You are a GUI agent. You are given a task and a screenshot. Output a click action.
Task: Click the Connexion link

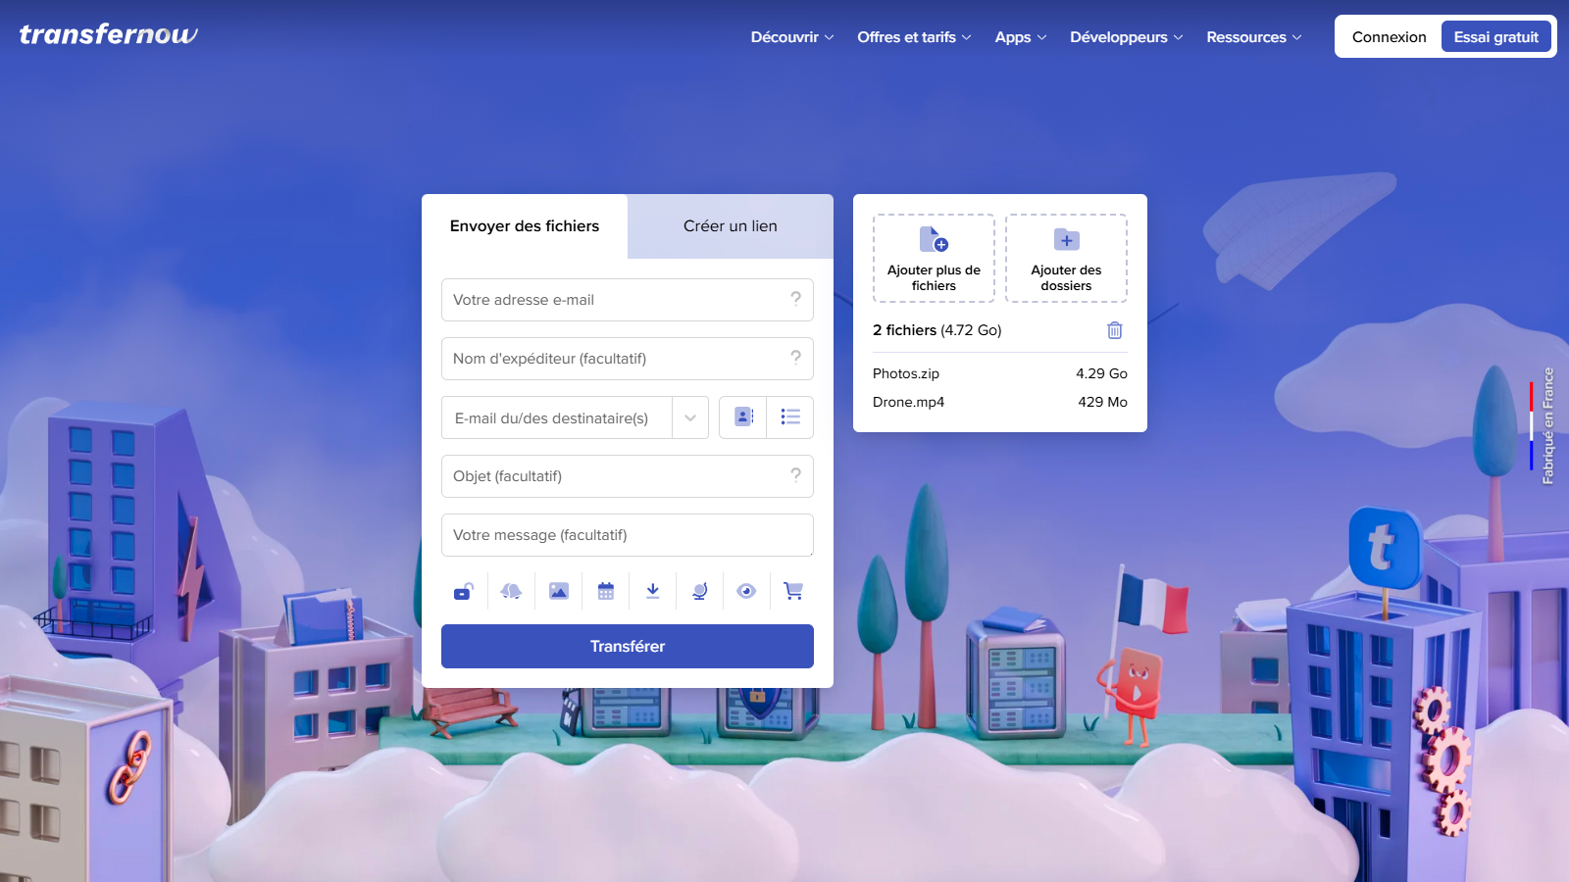1389,37
